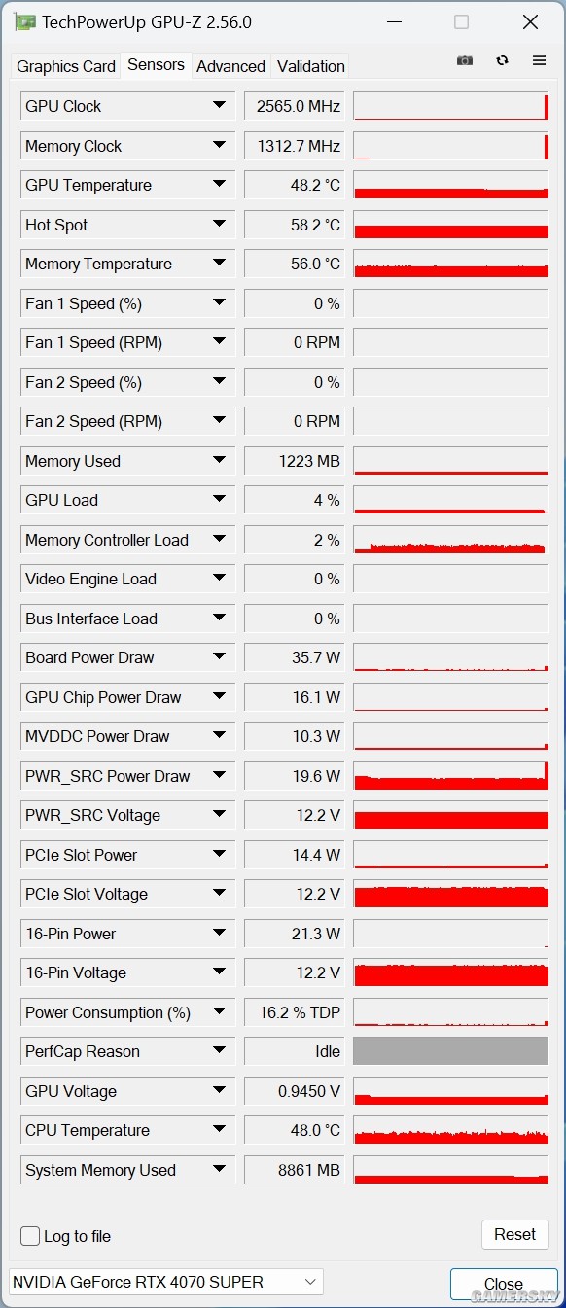Click the Hot Spot temperature graph
Screen dimensions: 566x1308
click(451, 225)
